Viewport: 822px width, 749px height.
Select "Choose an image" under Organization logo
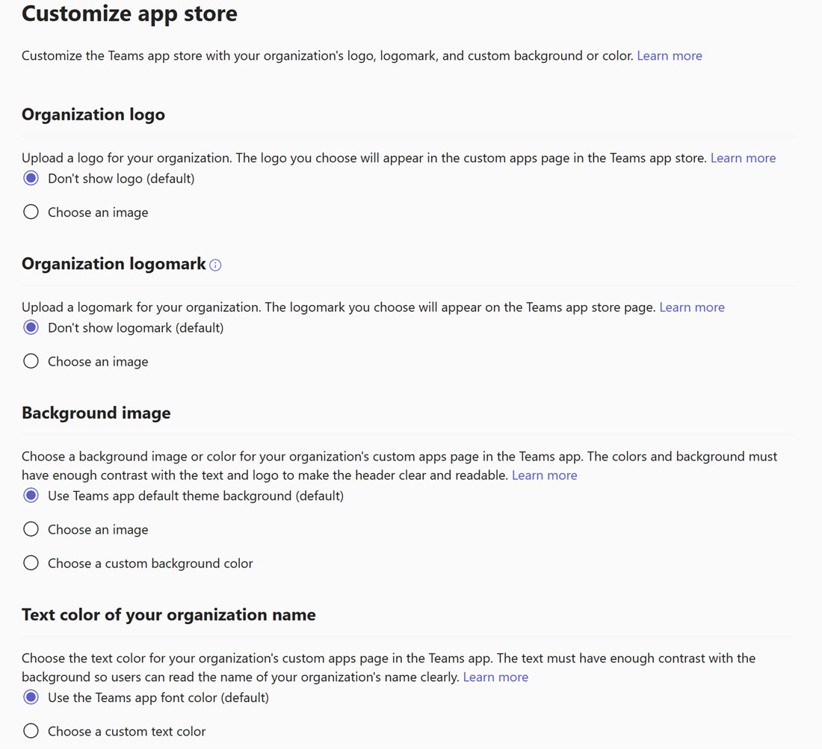coord(31,212)
